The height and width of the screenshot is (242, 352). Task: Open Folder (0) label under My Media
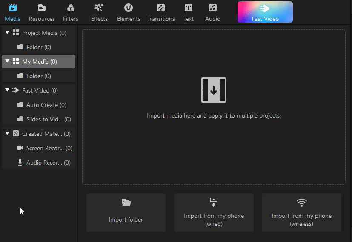pyautogui.click(x=39, y=76)
